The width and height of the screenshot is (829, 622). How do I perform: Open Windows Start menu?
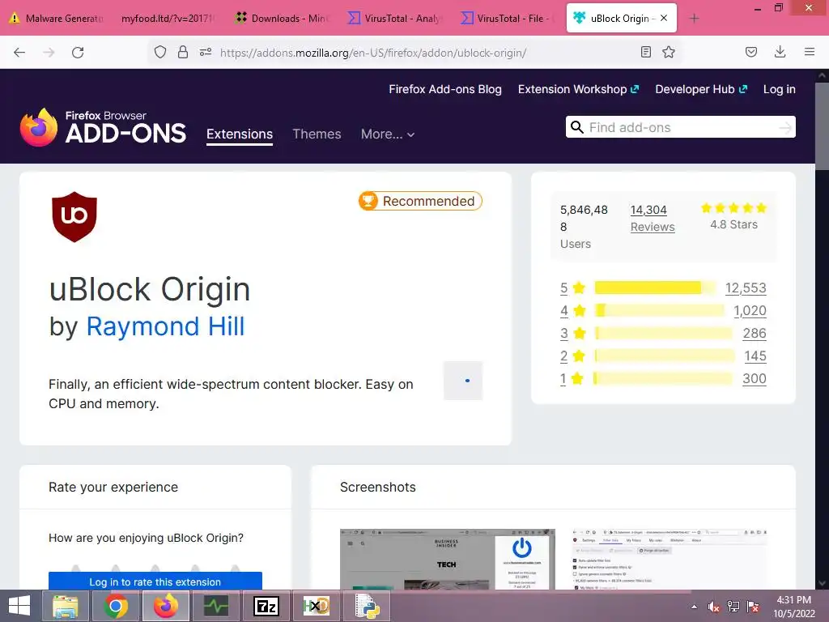(19, 606)
